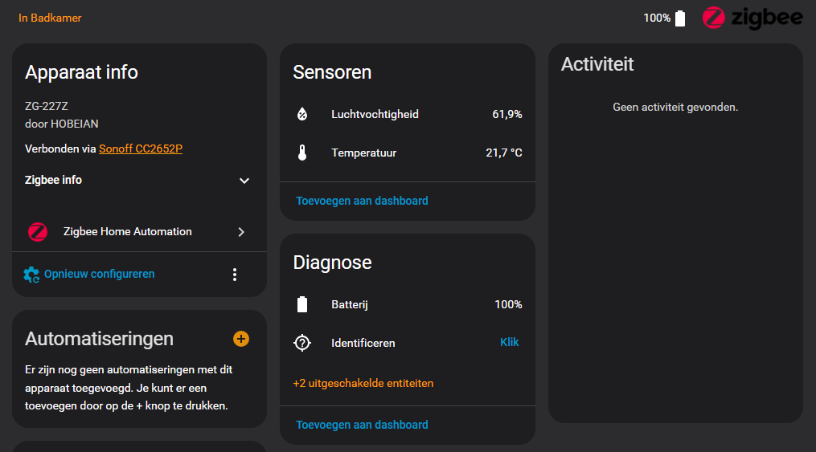Open the three-dot overflow menu

point(235,275)
